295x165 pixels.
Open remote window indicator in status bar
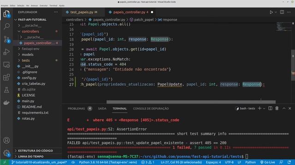[5, 162]
